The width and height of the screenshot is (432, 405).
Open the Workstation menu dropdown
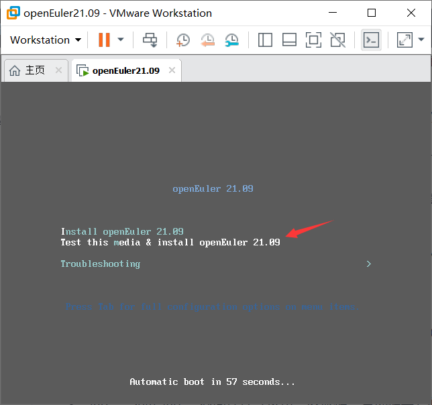(46, 40)
